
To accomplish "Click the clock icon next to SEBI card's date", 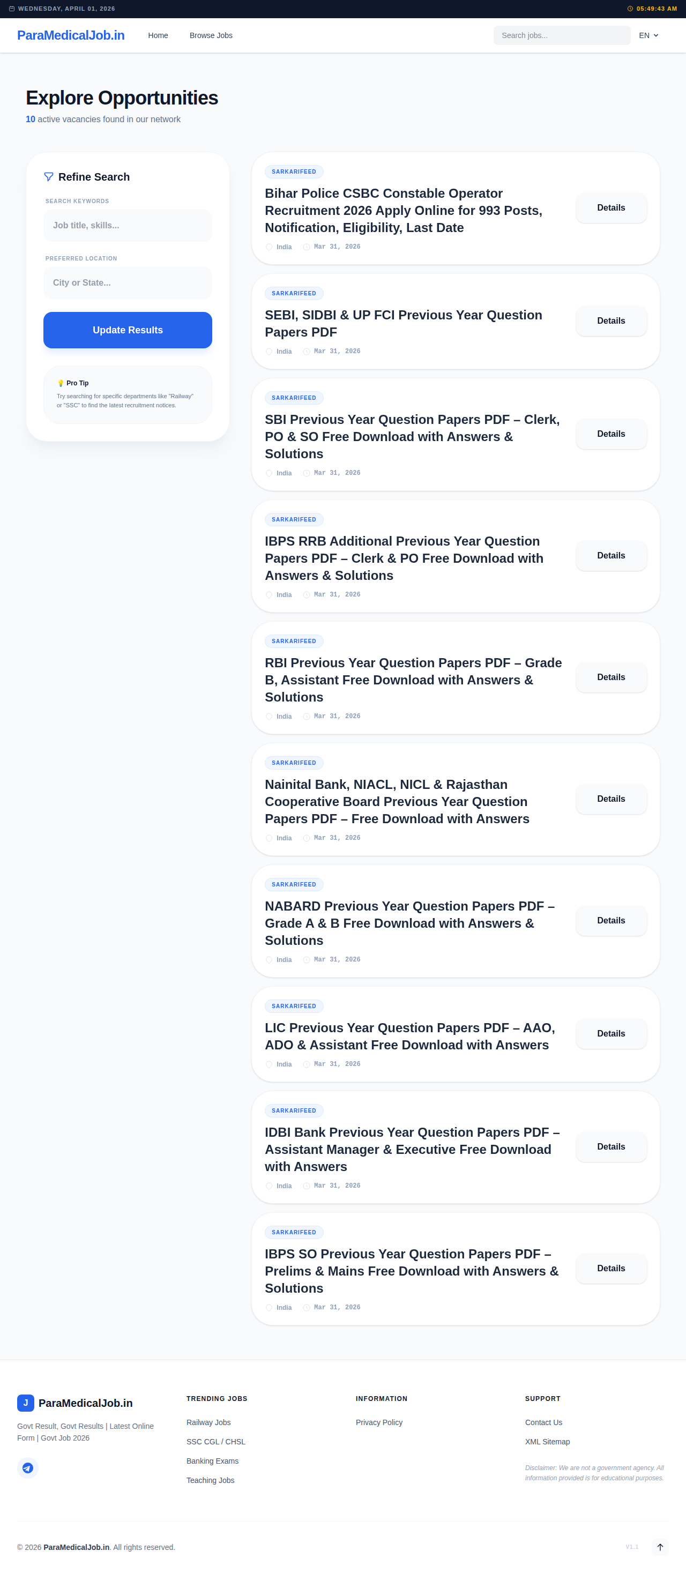I will (307, 351).
